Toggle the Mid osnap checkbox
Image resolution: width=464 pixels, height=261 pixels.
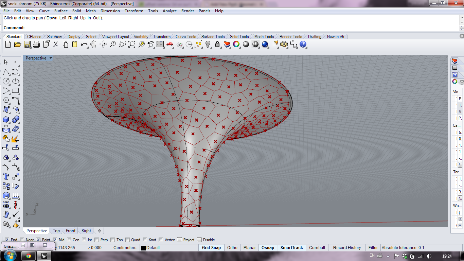(55, 240)
